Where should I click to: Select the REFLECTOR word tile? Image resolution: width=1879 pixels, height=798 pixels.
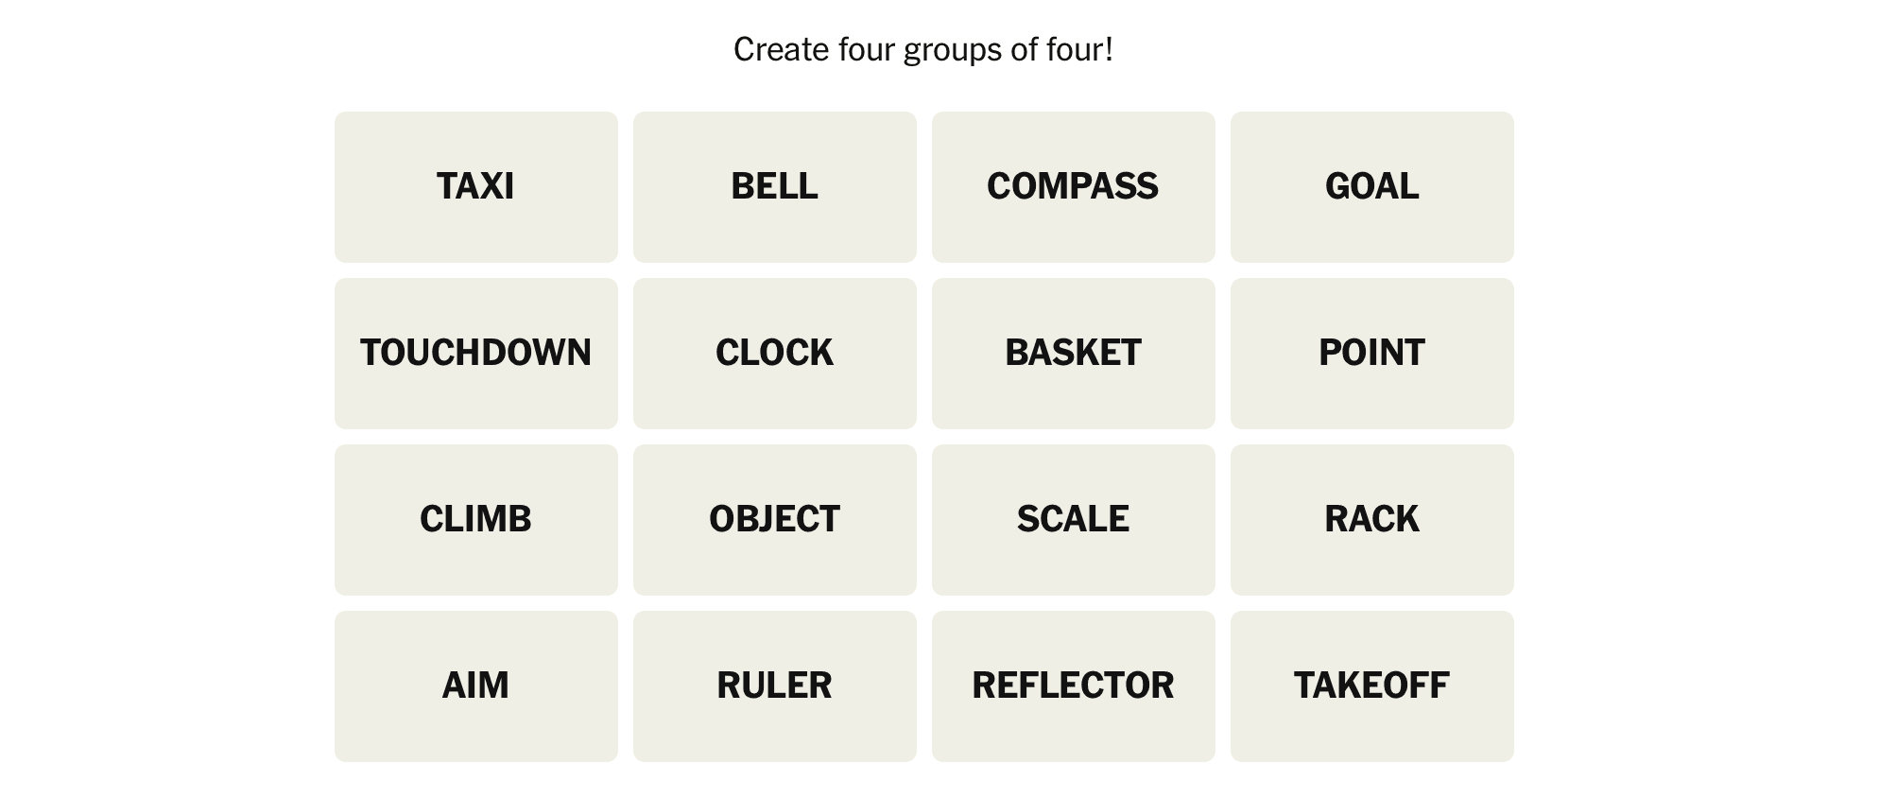coord(1073,686)
